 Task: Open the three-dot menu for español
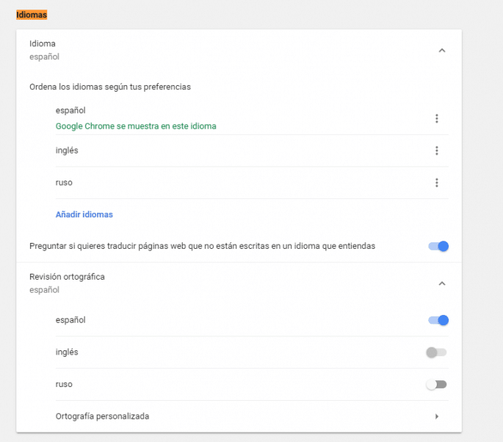437,118
